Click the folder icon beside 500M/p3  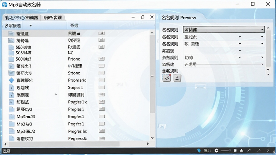11,59
